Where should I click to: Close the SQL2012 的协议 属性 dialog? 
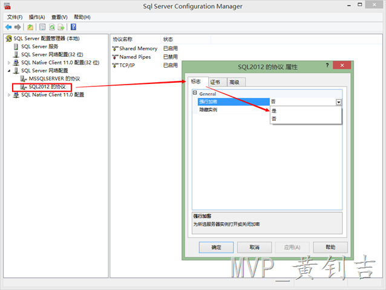point(342,65)
